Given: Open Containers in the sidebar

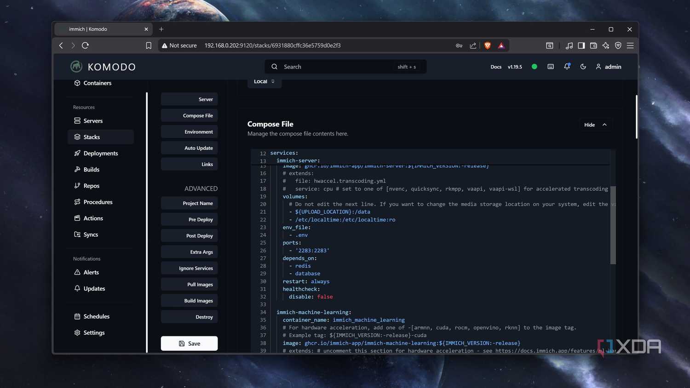Looking at the screenshot, I should 100,83.
